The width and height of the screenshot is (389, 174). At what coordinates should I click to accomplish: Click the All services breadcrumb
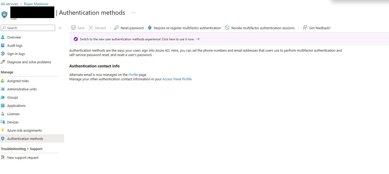(x=10, y=4)
